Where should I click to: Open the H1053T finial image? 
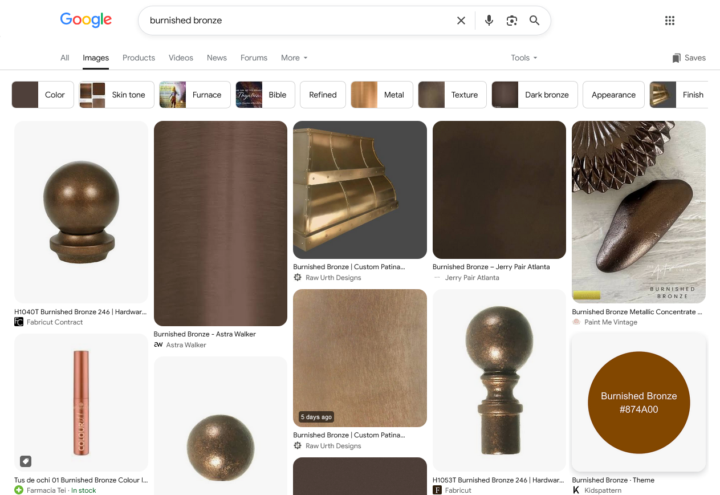pyautogui.click(x=499, y=380)
